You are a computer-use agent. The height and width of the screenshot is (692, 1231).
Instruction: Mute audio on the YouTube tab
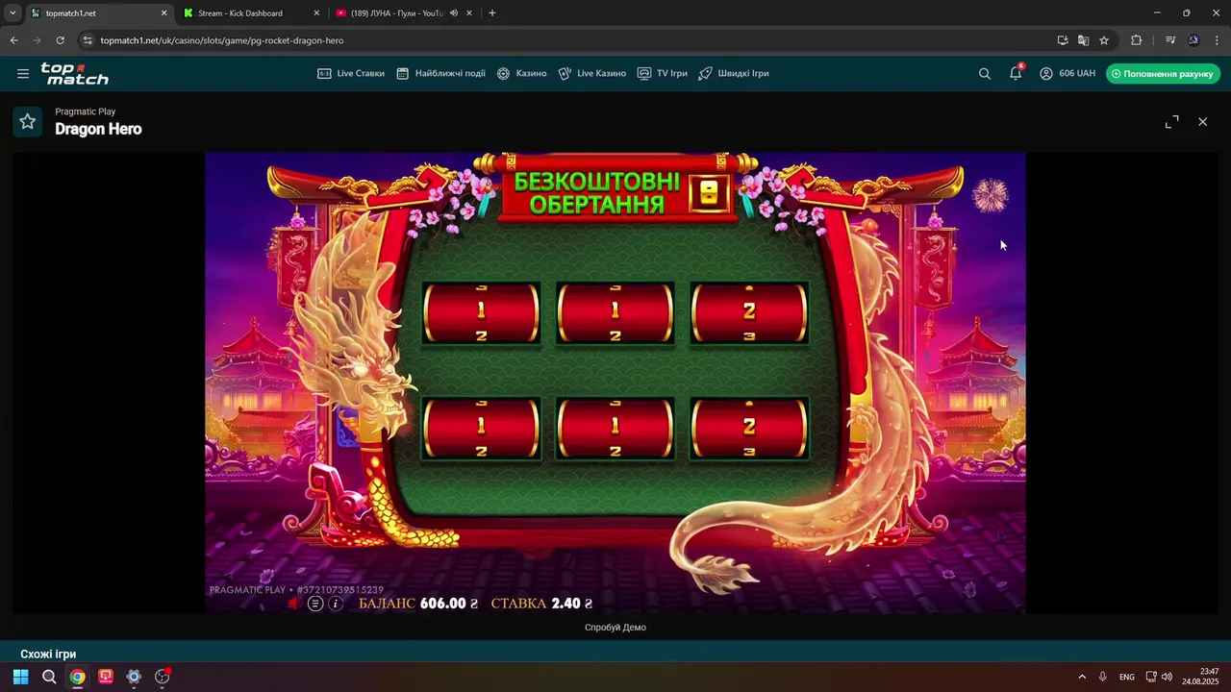tap(453, 13)
